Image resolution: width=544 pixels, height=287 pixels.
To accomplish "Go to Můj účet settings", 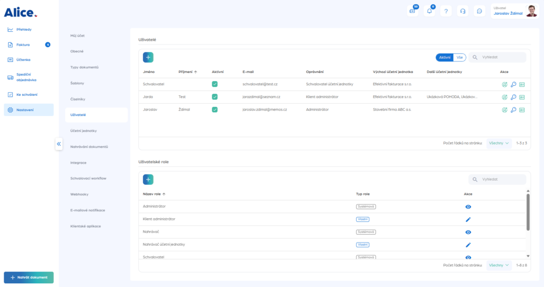I will (x=78, y=35).
